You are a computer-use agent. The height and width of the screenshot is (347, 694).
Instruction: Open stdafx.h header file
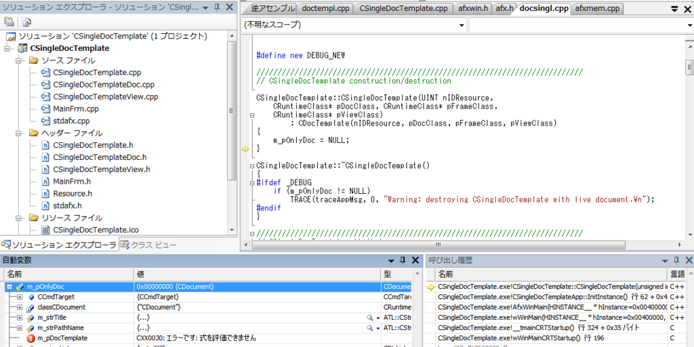[67, 205]
